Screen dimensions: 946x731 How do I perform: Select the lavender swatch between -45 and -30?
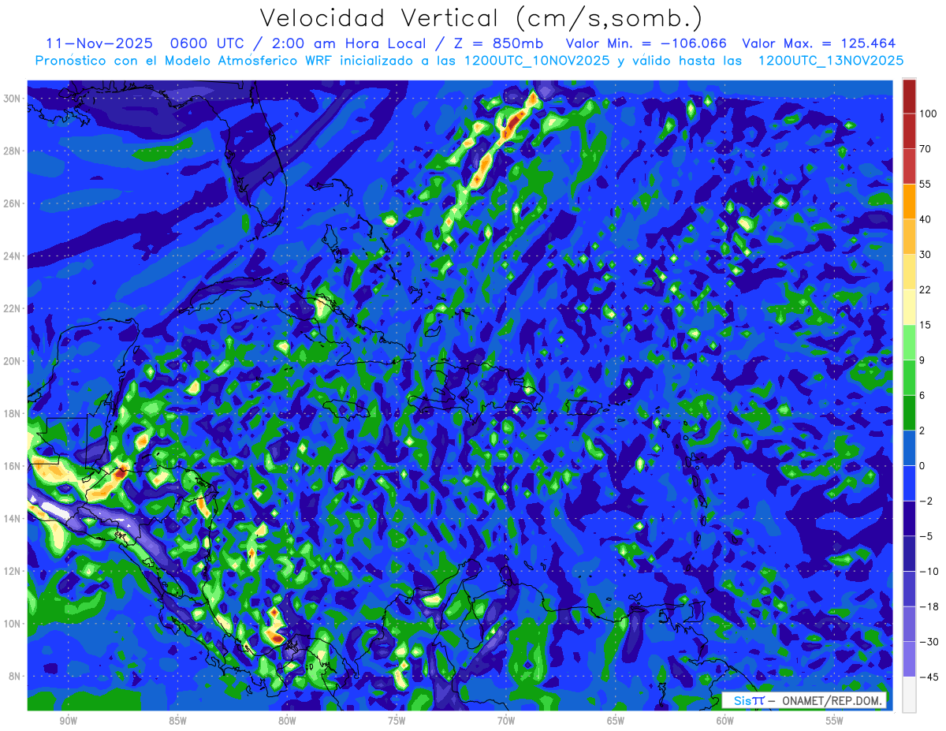(x=909, y=659)
